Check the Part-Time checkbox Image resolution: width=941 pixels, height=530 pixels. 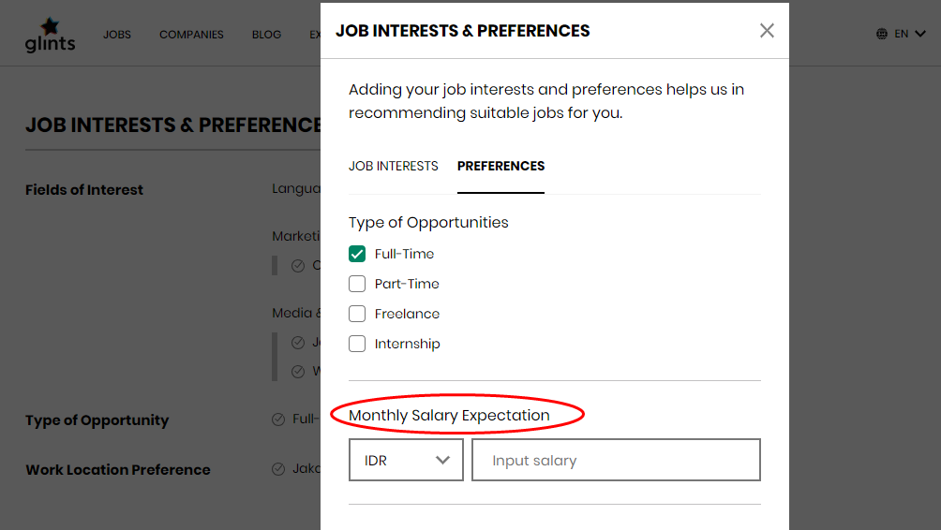(357, 284)
